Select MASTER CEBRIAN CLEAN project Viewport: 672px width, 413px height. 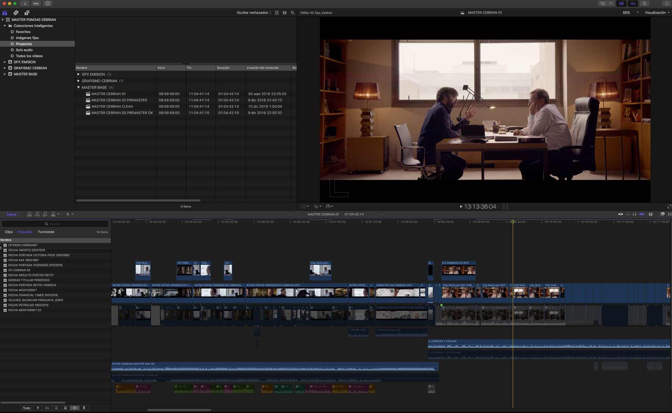112,106
